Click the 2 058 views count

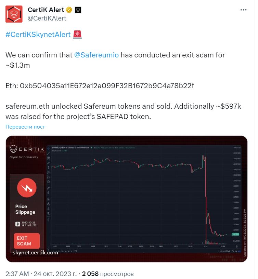108,274
